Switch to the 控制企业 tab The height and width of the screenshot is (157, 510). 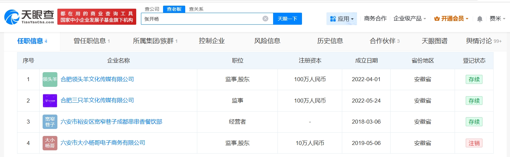pos(212,41)
